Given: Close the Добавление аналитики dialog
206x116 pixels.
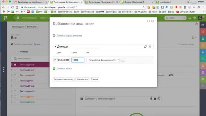Looking at the screenshot, I should (x=152, y=21).
